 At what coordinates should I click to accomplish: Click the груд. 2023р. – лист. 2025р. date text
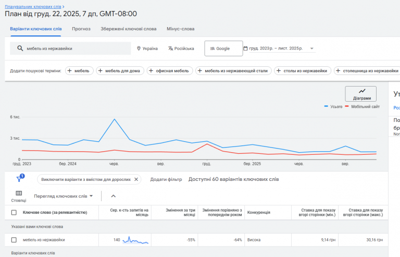pos(276,48)
